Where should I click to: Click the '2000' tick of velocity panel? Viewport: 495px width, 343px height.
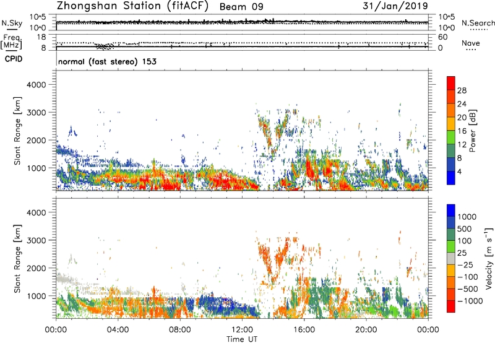click(37, 268)
